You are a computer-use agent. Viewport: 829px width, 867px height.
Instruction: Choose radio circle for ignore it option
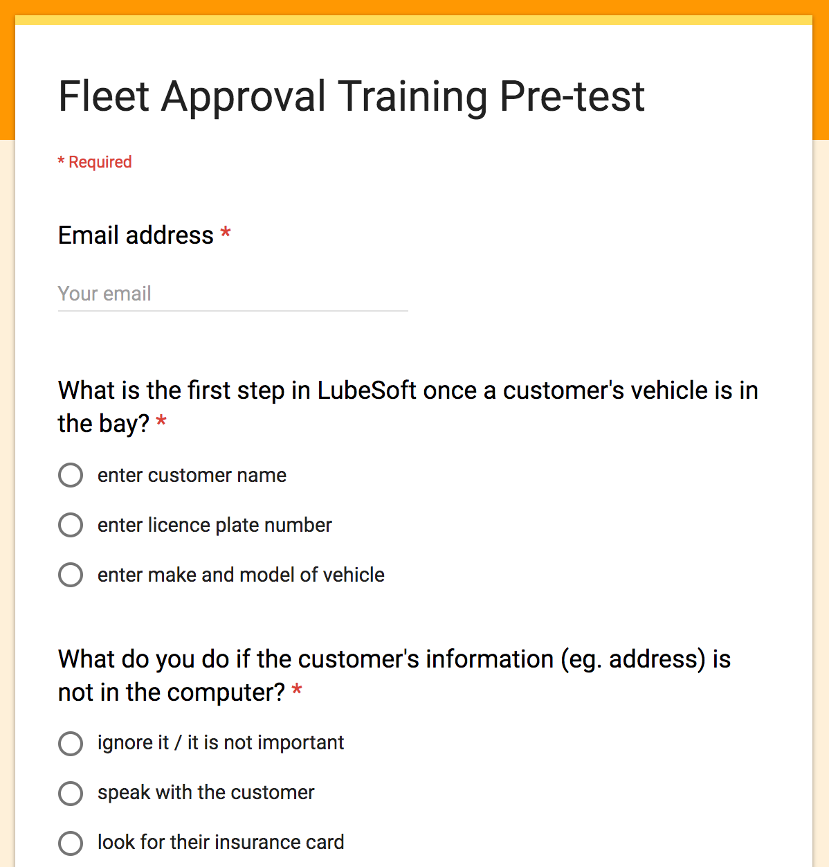[71, 744]
